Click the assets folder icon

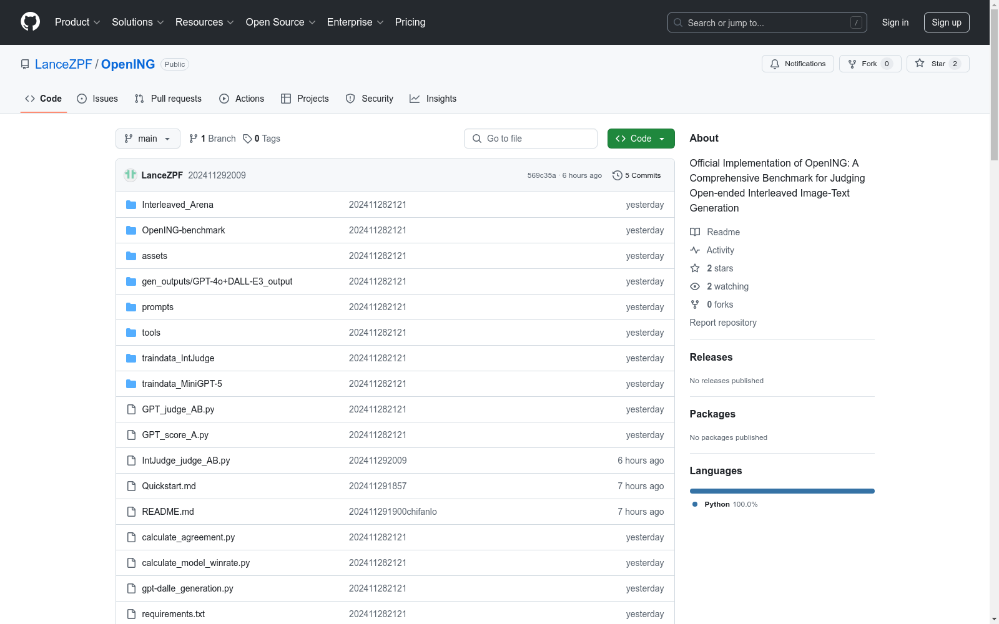click(131, 256)
